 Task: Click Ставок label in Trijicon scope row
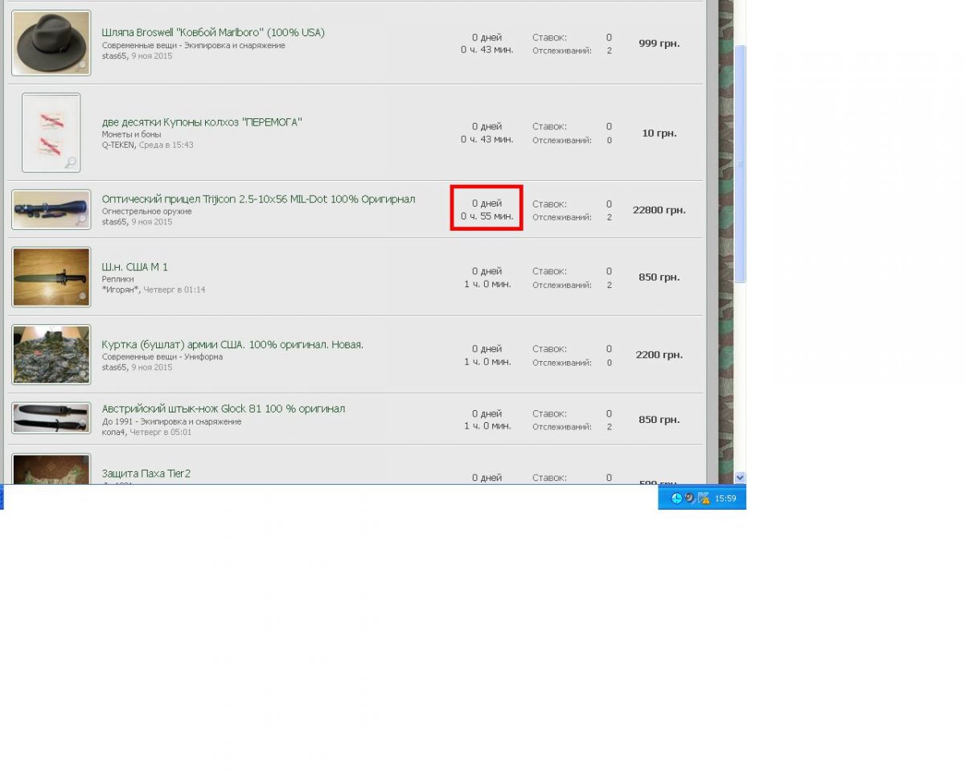point(549,204)
